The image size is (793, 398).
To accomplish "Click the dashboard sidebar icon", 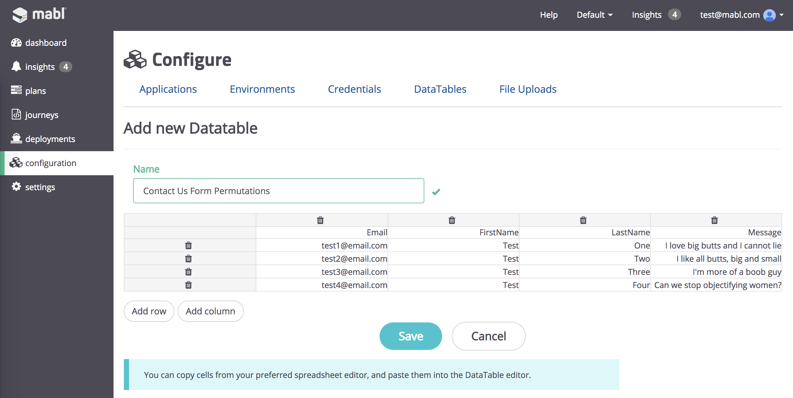I will pyautogui.click(x=15, y=43).
